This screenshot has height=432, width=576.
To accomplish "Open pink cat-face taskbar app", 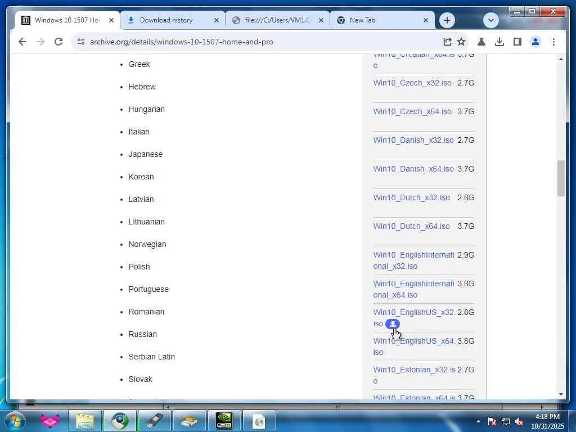I will (x=49, y=421).
